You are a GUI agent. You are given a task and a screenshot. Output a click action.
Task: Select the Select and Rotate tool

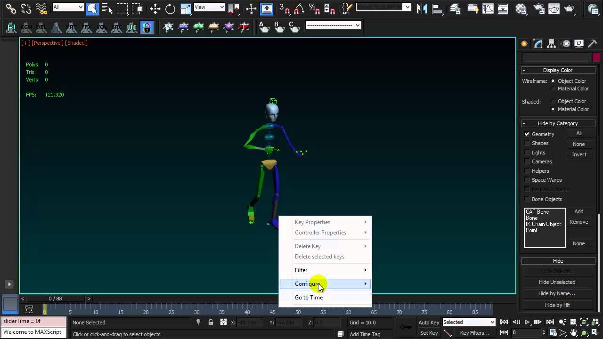[x=170, y=8]
